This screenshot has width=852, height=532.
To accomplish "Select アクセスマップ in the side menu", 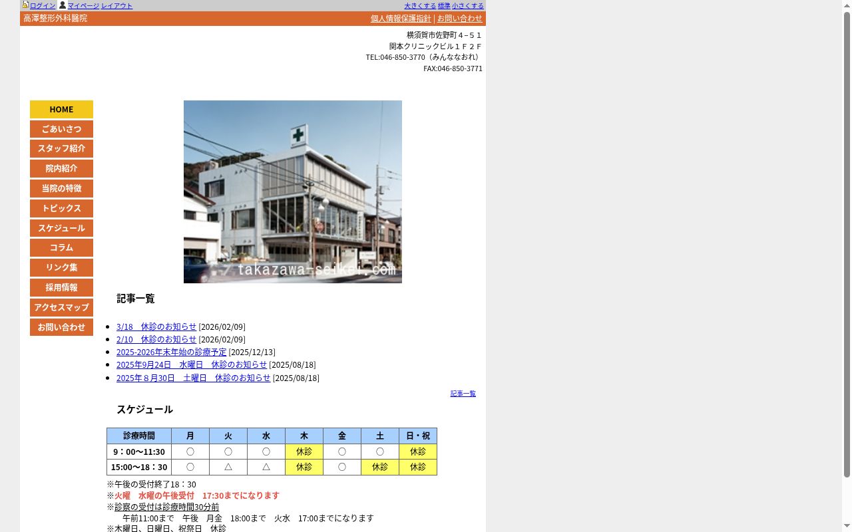I will point(61,307).
